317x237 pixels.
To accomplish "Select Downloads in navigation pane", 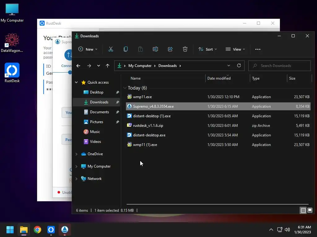I will (97, 102).
